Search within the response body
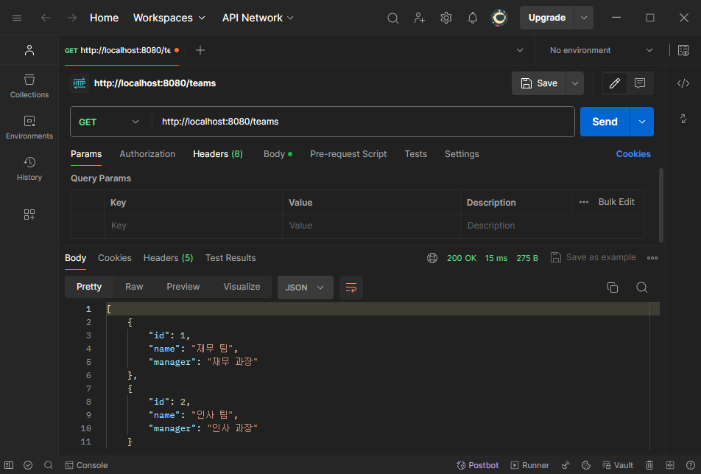701x474 pixels. click(641, 287)
